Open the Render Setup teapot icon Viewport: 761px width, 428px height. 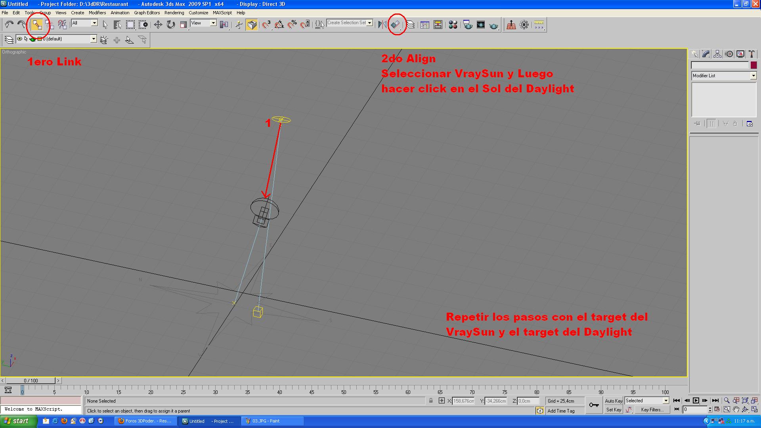click(468, 25)
